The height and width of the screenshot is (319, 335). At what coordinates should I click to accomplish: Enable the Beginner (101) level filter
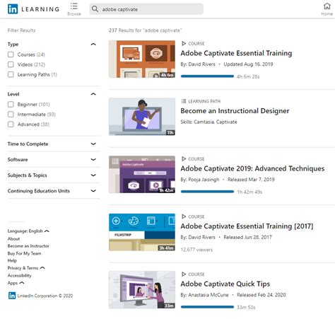pos(11,104)
